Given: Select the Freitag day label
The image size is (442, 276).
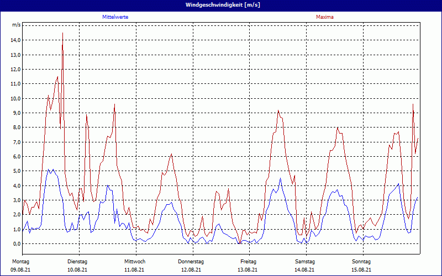Looking at the screenshot, I should (x=249, y=261).
